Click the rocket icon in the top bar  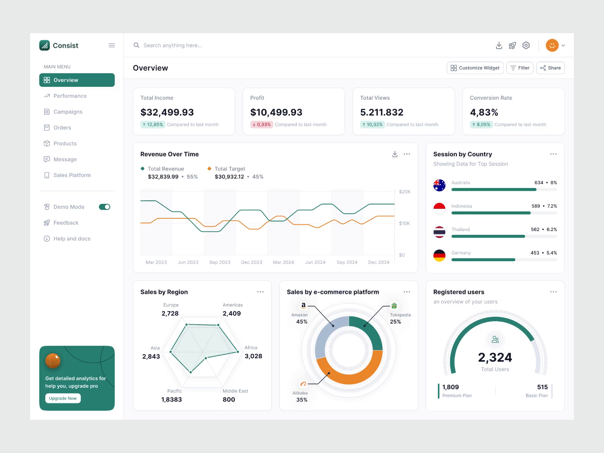tap(512, 45)
